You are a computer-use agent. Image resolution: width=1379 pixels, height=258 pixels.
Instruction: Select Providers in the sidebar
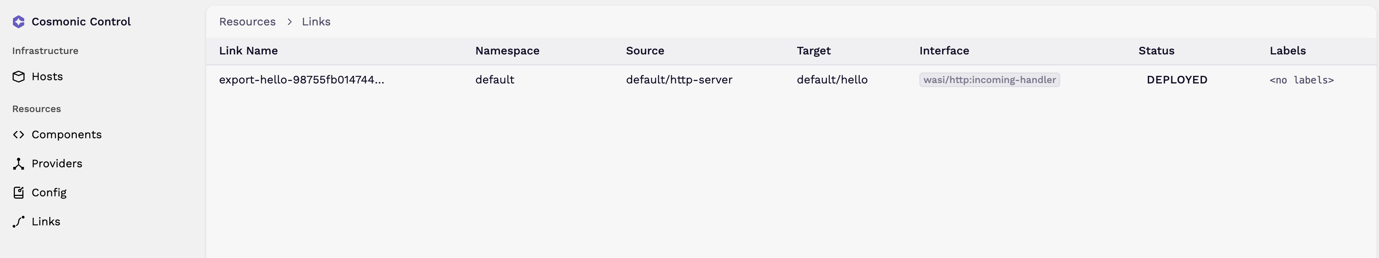click(x=57, y=163)
